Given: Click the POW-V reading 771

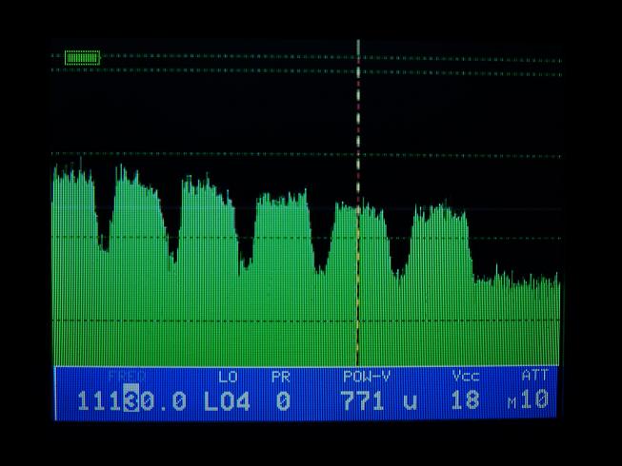Looking at the screenshot, I should (363, 401).
